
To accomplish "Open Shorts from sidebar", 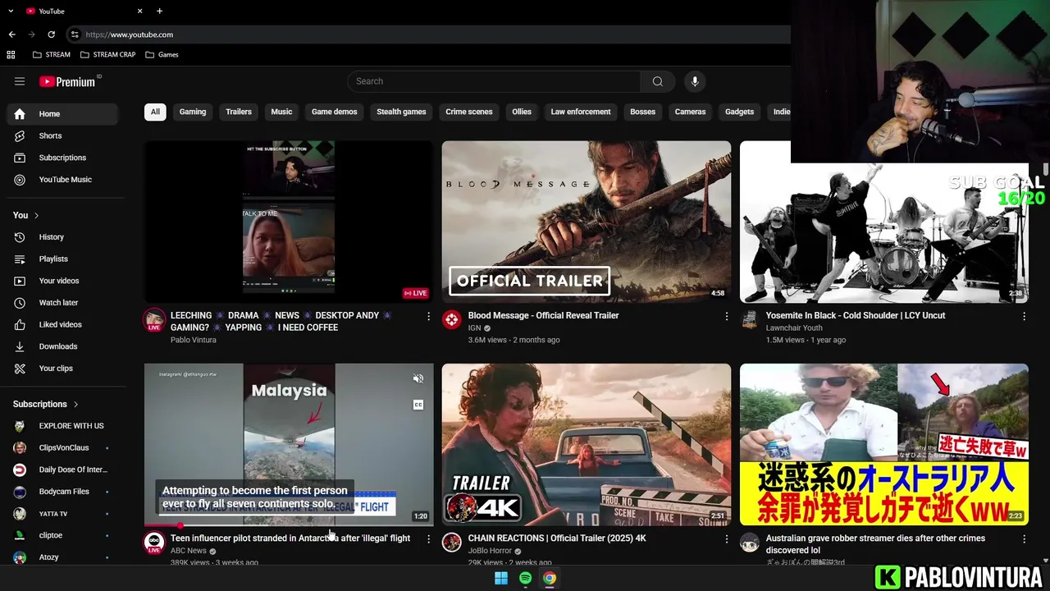I will 62,135.
